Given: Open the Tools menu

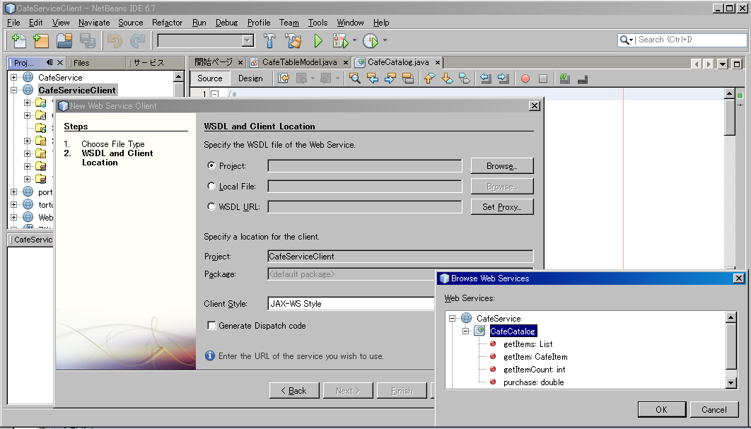Looking at the screenshot, I should click(x=318, y=23).
